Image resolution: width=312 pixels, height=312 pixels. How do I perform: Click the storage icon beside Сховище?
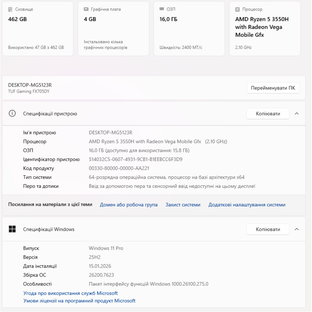click(10, 9)
